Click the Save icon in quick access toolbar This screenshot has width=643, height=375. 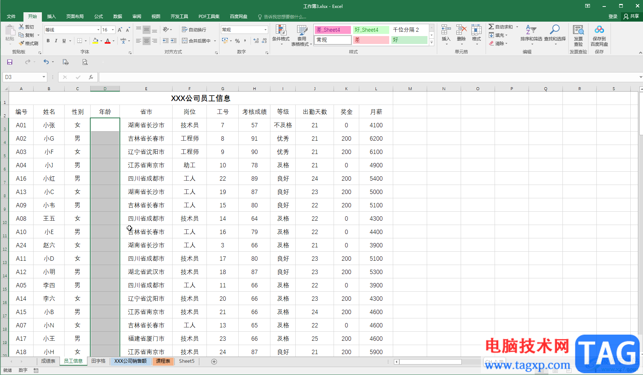pos(10,62)
